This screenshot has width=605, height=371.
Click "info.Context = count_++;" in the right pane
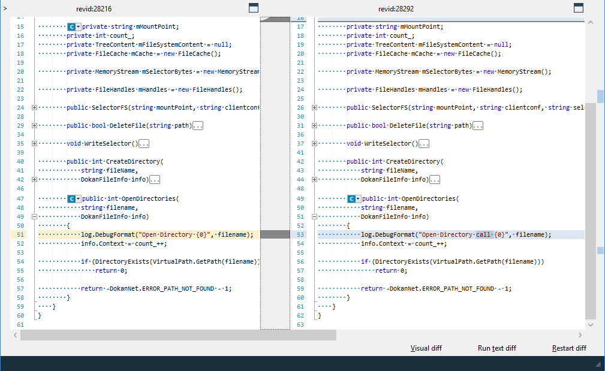[x=404, y=244]
